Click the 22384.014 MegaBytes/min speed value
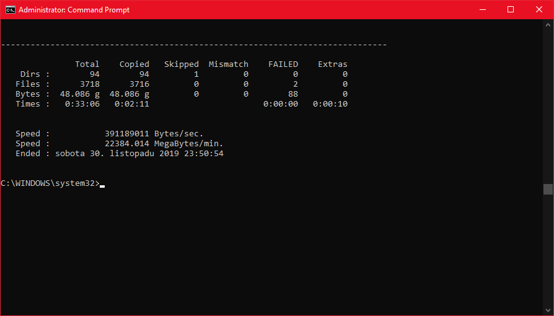The width and height of the screenshot is (554, 316). [127, 144]
